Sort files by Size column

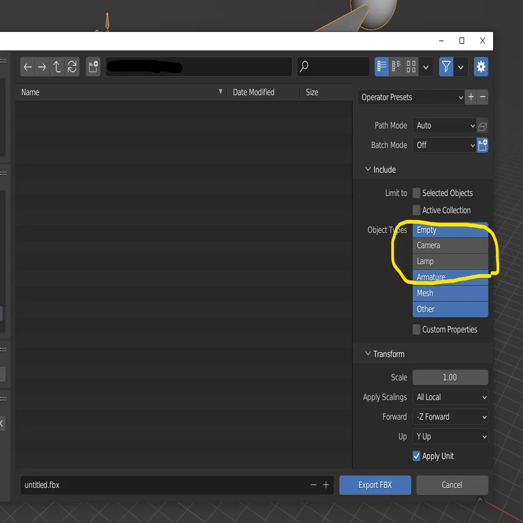pos(326,92)
